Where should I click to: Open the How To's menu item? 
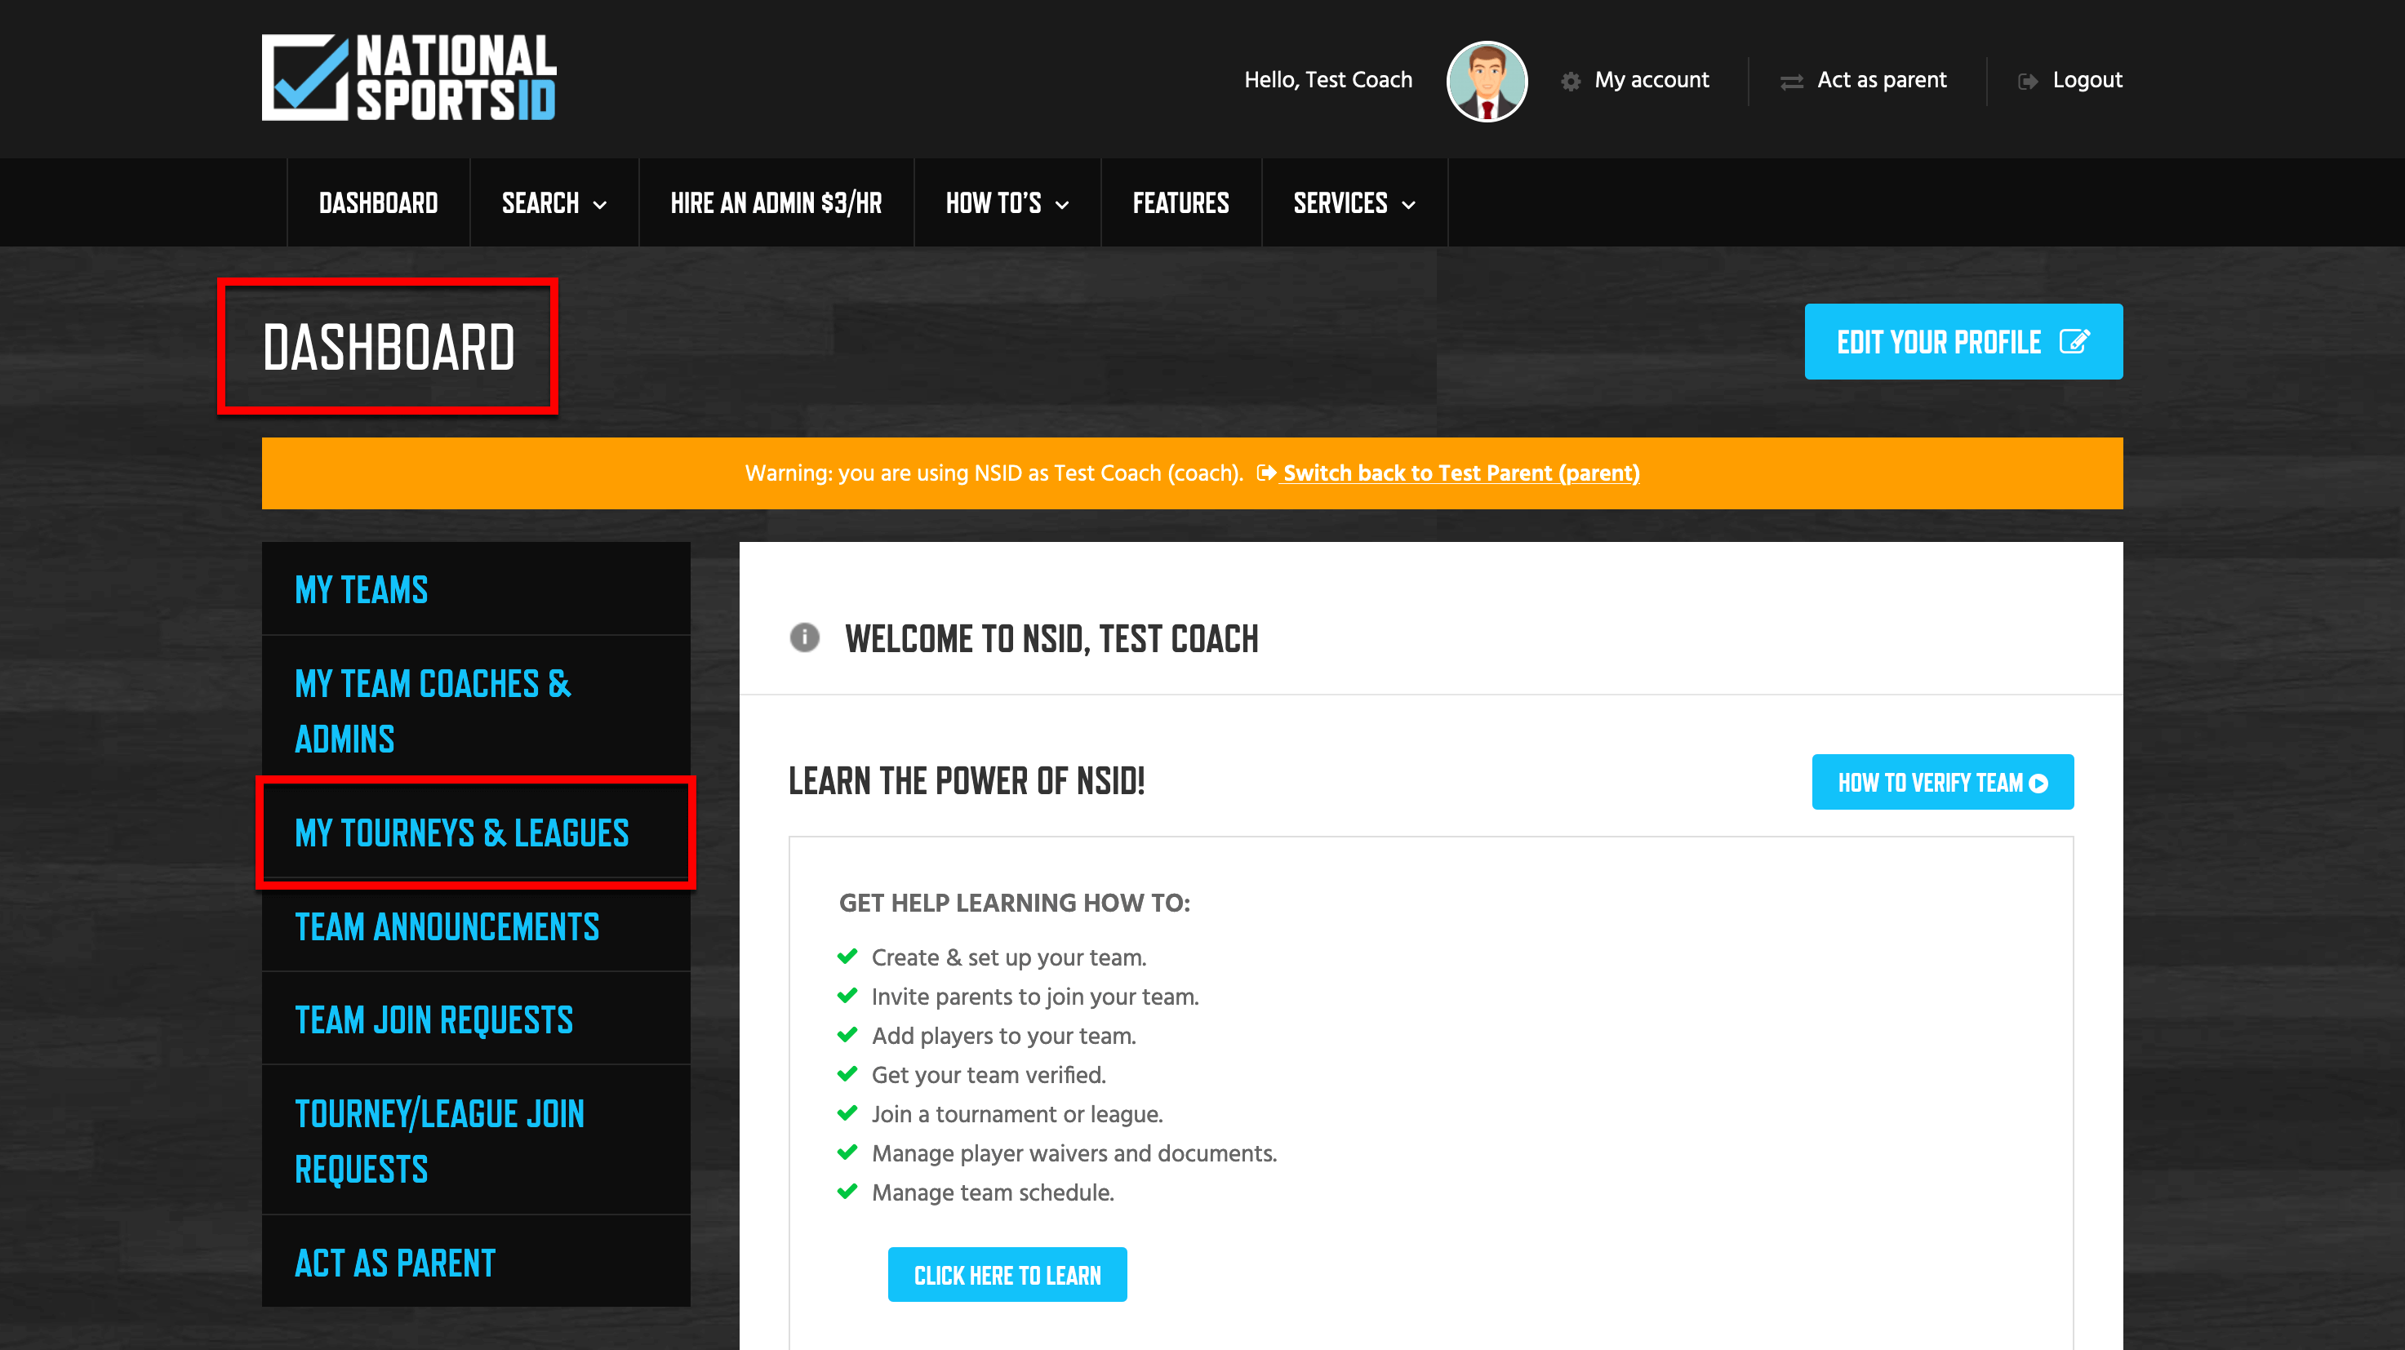[993, 202]
